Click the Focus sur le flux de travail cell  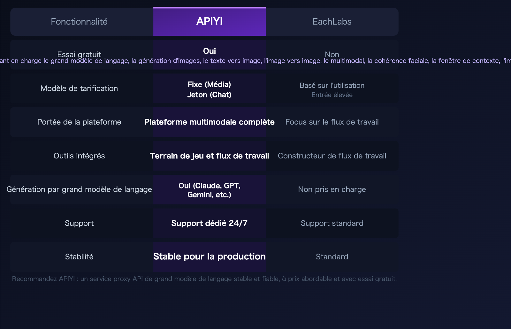point(332,122)
